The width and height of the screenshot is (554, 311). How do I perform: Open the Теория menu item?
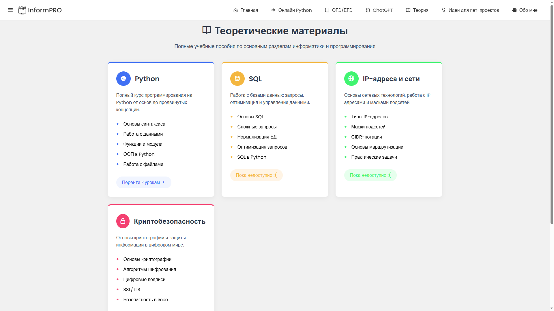coord(417,10)
